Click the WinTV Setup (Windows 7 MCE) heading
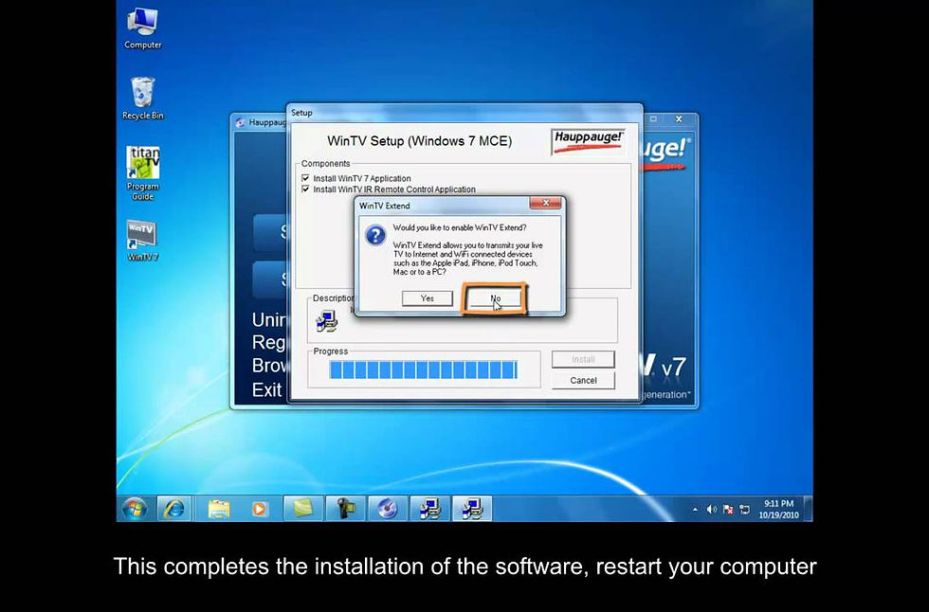The height and width of the screenshot is (612, 929). coord(419,141)
